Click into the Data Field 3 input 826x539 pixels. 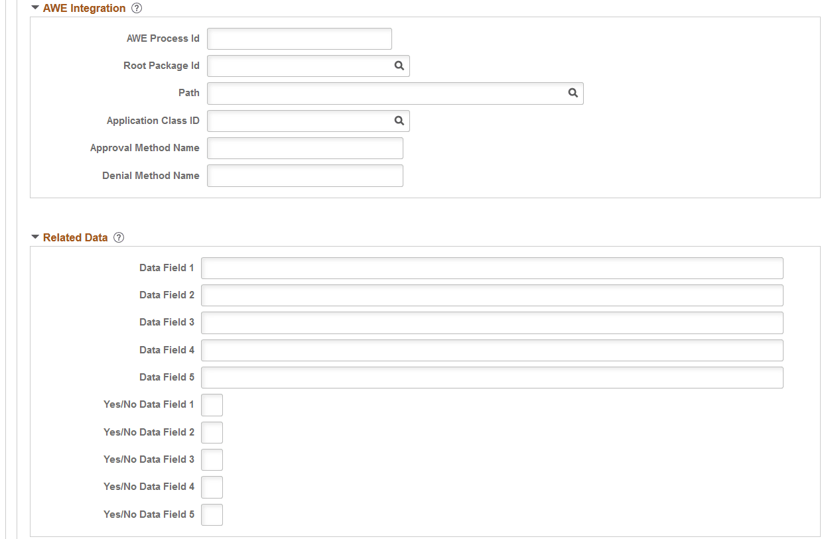click(492, 322)
